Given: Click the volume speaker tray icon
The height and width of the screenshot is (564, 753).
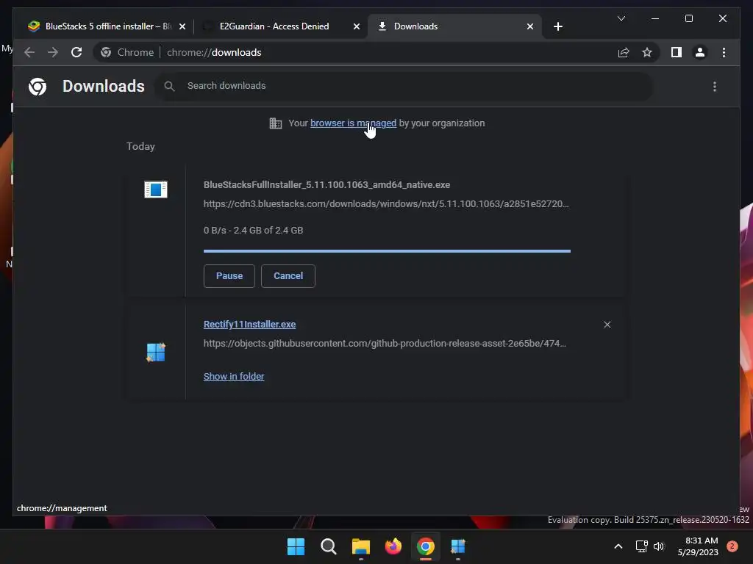Looking at the screenshot, I should (659, 546).
